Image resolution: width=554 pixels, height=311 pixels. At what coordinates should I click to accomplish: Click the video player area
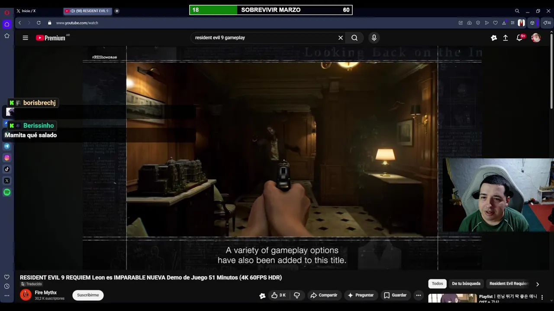point(282,158)
